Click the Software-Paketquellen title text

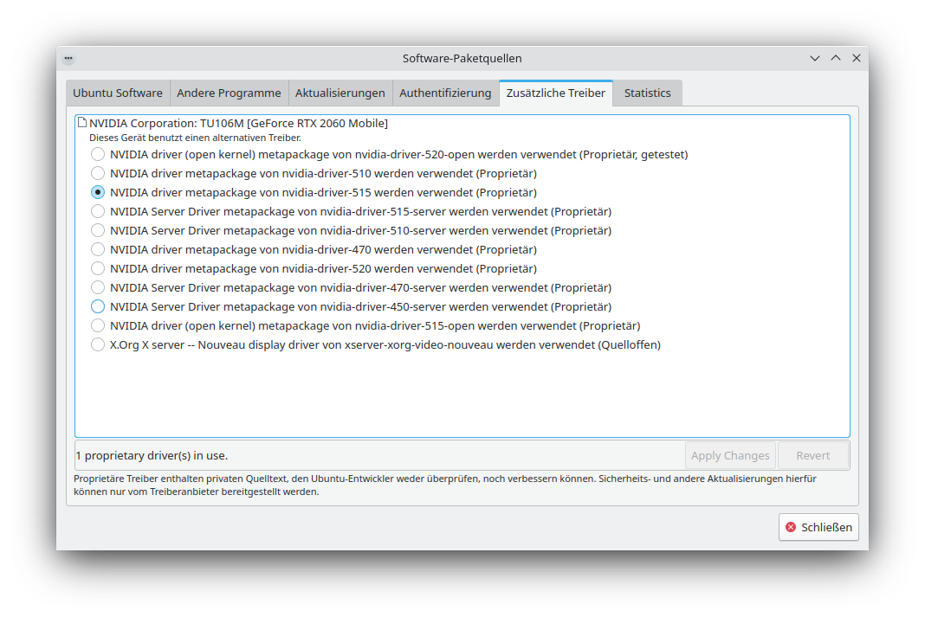(462, 58)
